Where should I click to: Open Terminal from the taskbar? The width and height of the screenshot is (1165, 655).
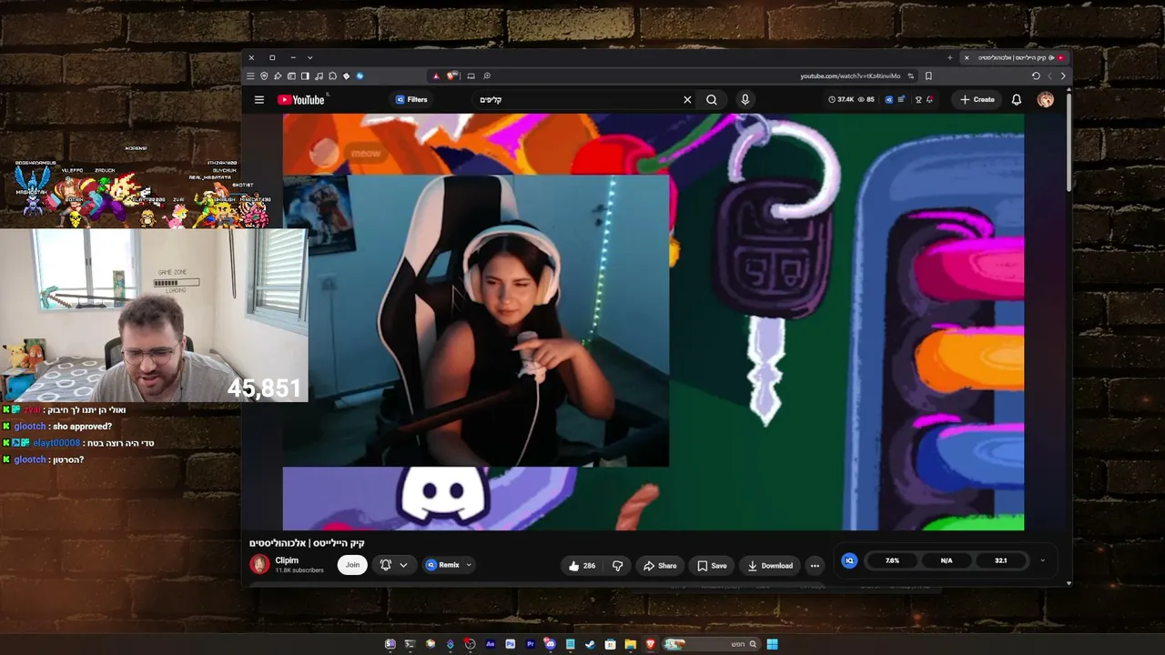410,644
